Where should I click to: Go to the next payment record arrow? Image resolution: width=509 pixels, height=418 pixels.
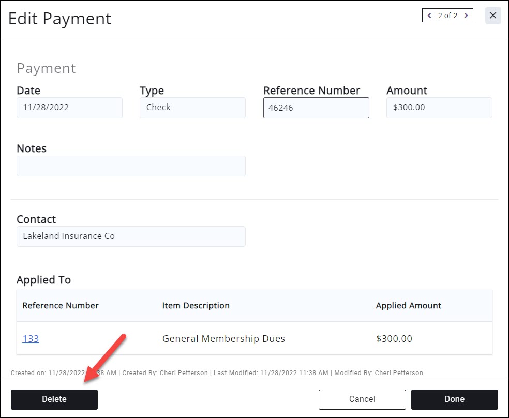(x=466, y=16)
